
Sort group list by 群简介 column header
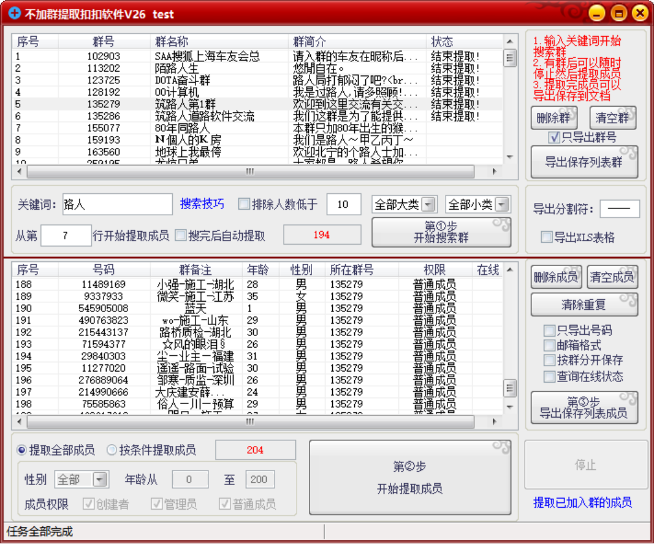(357, 42)
